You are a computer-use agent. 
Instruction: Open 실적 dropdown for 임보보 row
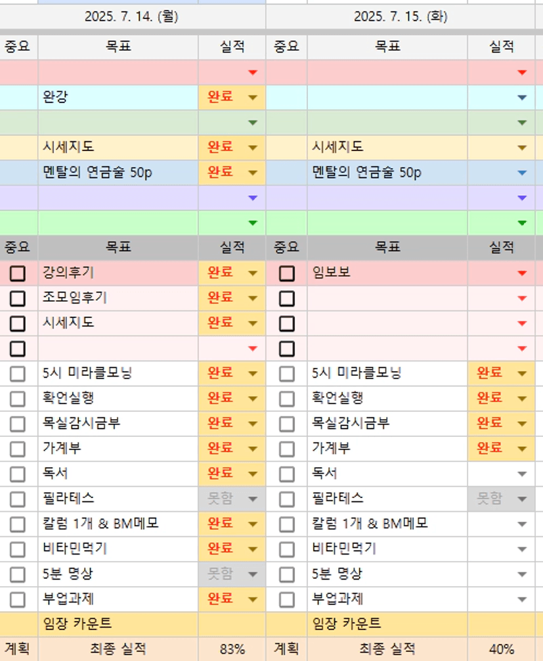(x=522, y=273)
